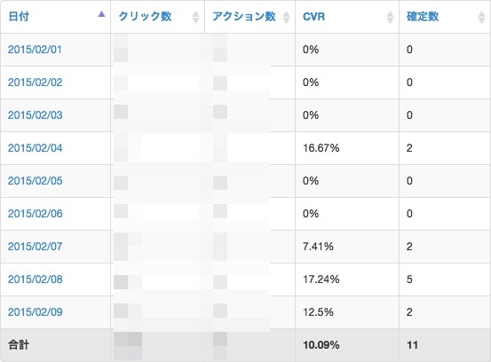Screen dimensions: 491x362
Task: Click sort arrows icon beside アクション数
Action: click(286, 17)
